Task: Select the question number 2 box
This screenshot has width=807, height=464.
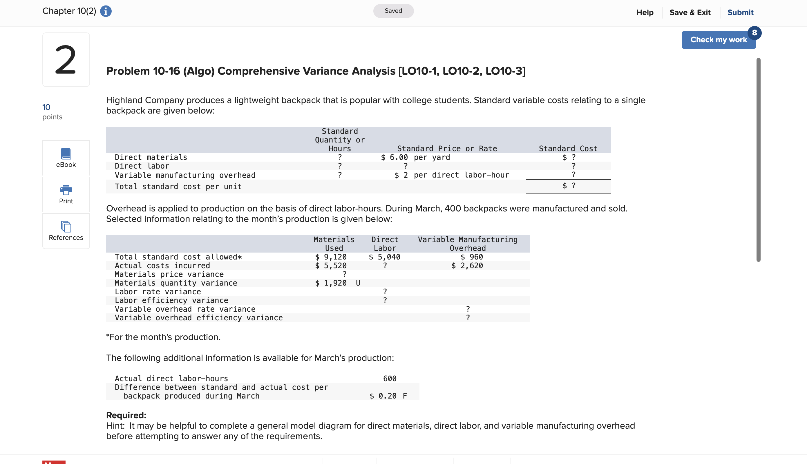Action: coord(66,60)
